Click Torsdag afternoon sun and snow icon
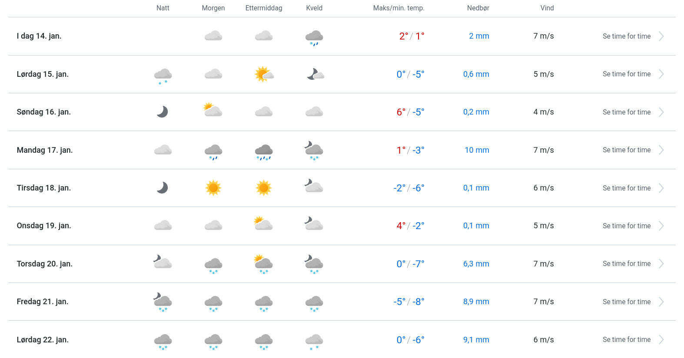The image size is (684, 358). (264, 264)
